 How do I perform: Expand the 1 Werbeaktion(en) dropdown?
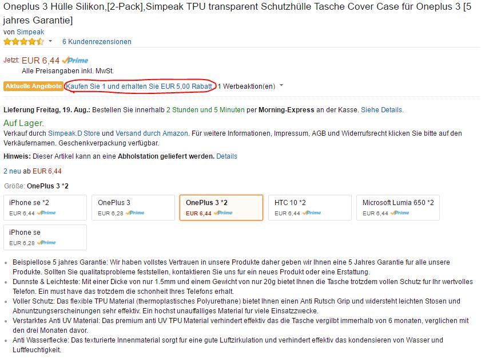coord(251,86)
